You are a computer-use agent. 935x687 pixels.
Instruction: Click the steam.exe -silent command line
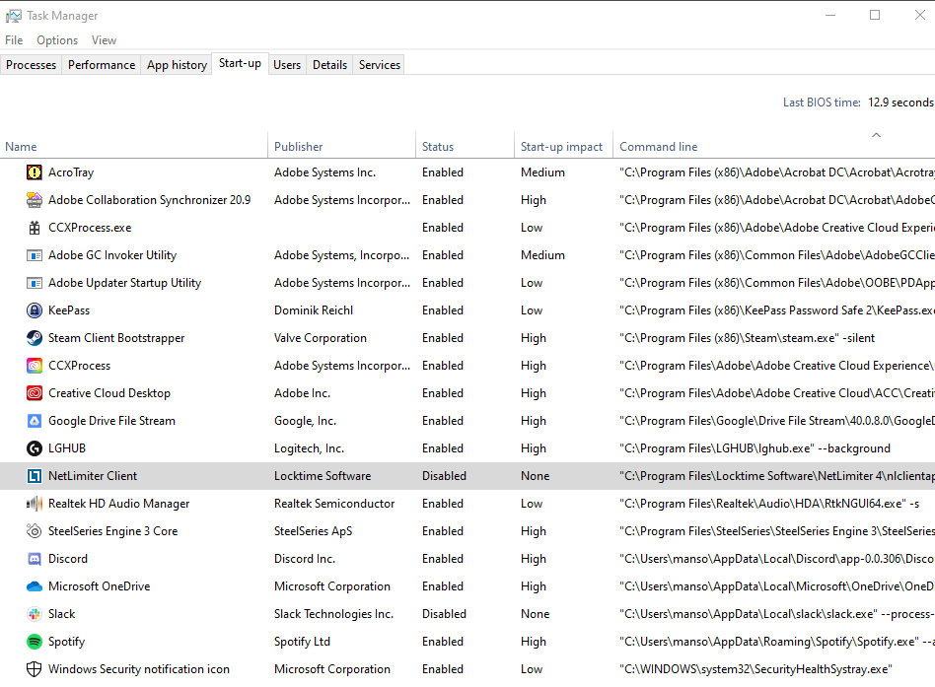(x=748, y=338)
